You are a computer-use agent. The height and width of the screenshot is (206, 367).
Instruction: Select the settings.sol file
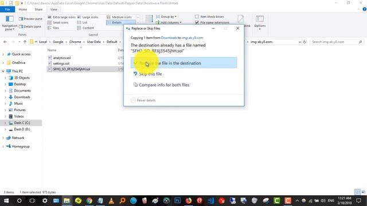click(x=61, y=64)
